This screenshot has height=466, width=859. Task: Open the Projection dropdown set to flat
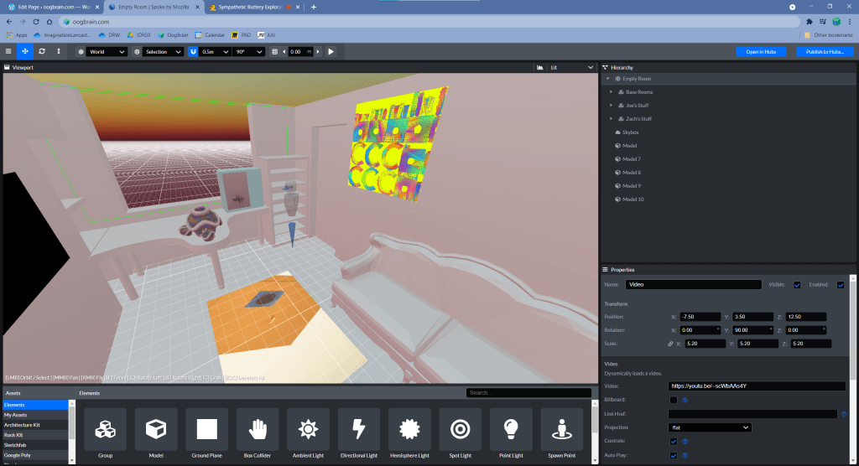click(709, 427)
